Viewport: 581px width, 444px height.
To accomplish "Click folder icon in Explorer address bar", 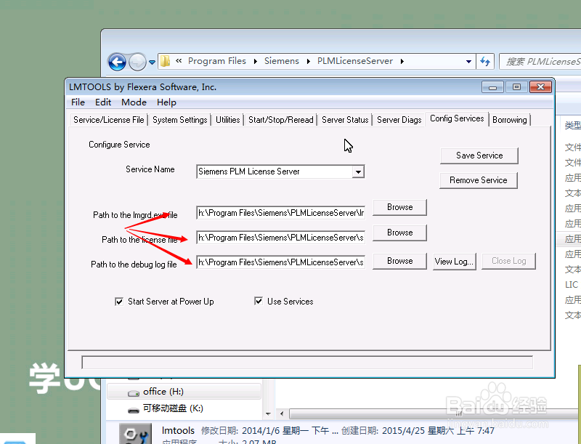I will coord(166,61).
